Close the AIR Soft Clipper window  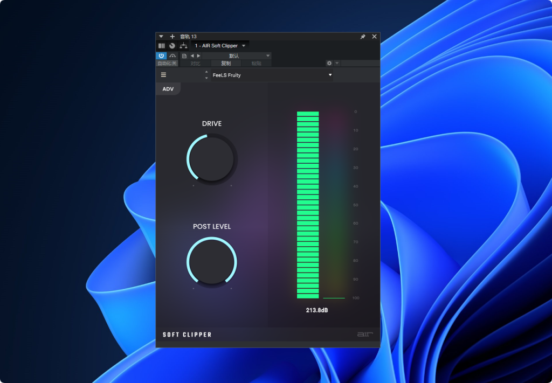(374, 37)
